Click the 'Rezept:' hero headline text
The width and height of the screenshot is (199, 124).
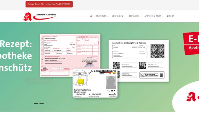point(16,44)
